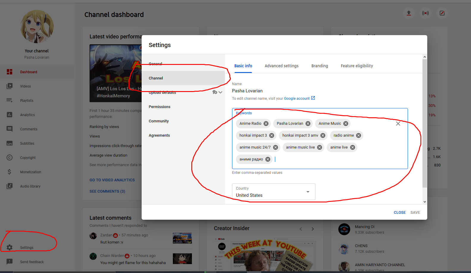Select Permissions in settings menu
The image size is (471, 273).
pyautogui.click(x=159, y=107)
